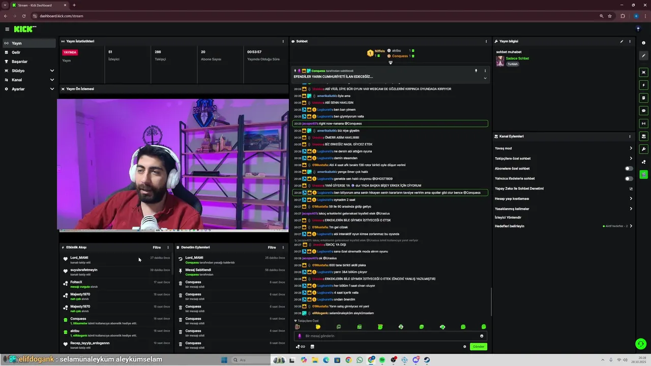651x366 pixels.
Task: Toggle the lightning activity feed sidebar icon
Action: coord(643,85)
